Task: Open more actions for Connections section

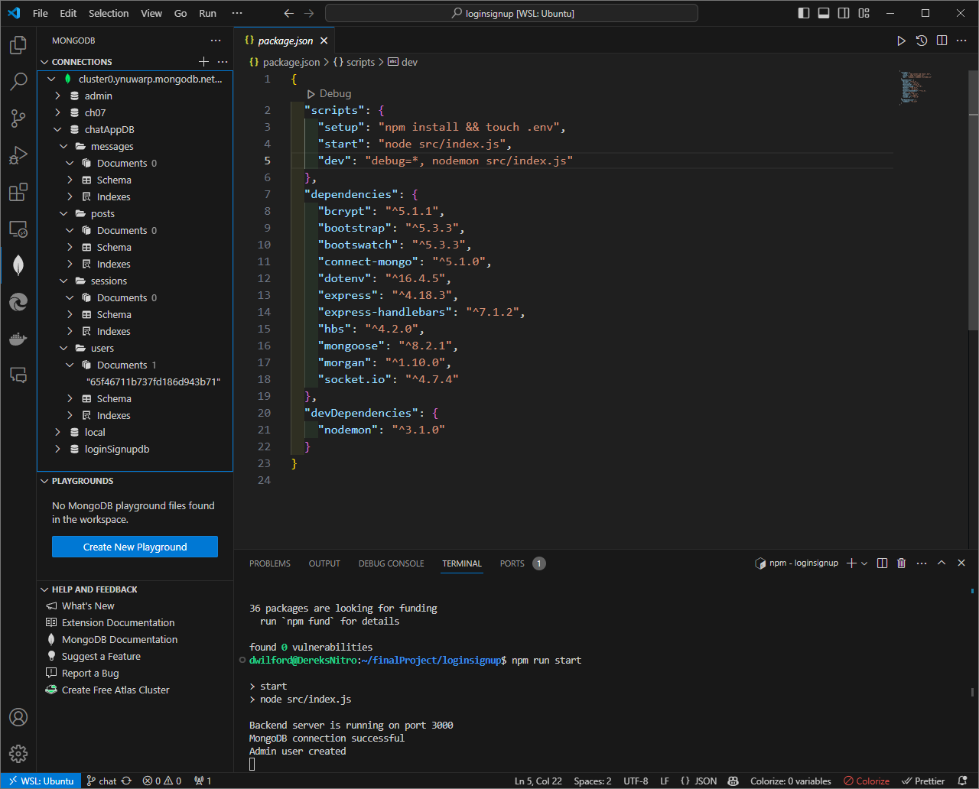Action: [223, 62]
